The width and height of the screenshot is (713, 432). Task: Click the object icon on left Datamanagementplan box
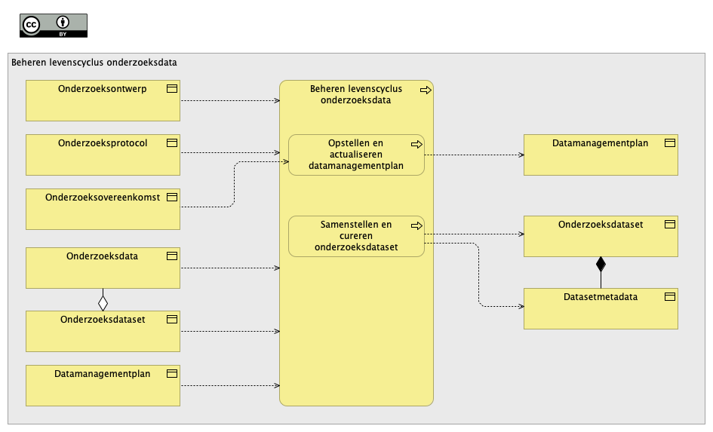pyautogui.click(x=172, y=373)
